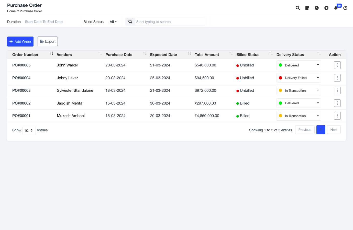Change the show entries count selector
The width and height of the screenshot is (353, 230).
pos(29,130)
